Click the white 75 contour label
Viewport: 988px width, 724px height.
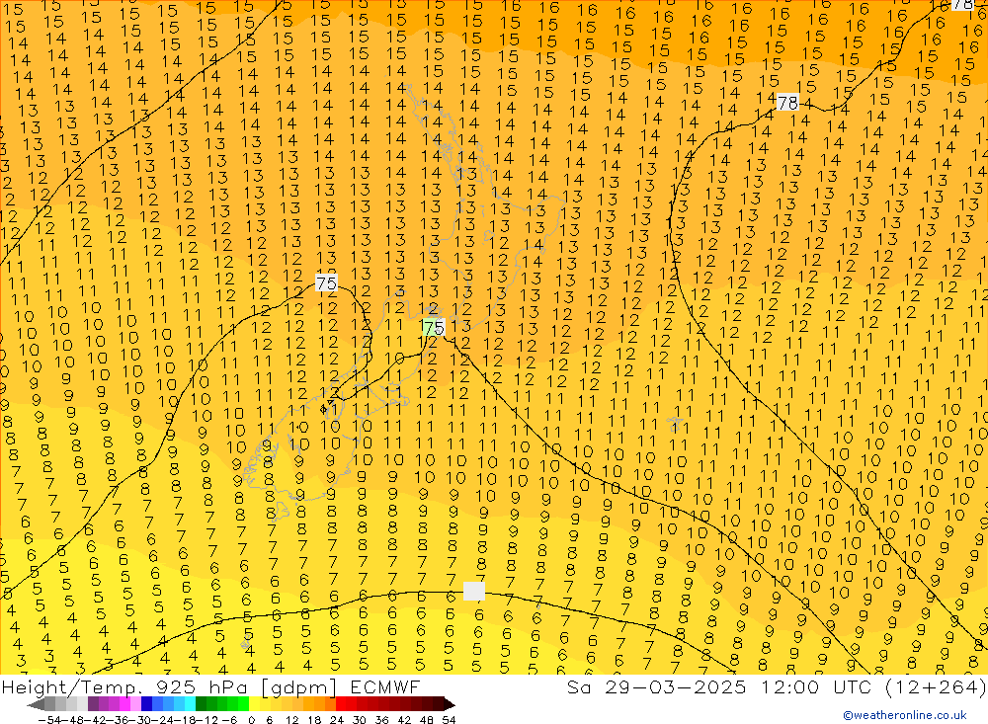click(326, 282)
